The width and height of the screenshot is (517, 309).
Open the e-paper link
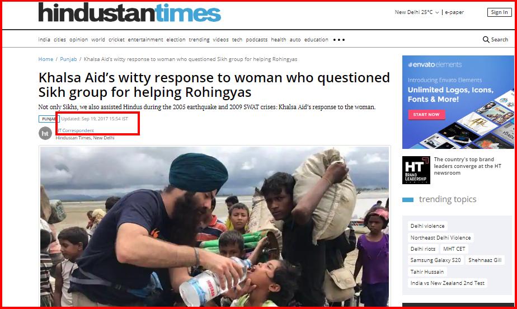click(x=454, y=12)
